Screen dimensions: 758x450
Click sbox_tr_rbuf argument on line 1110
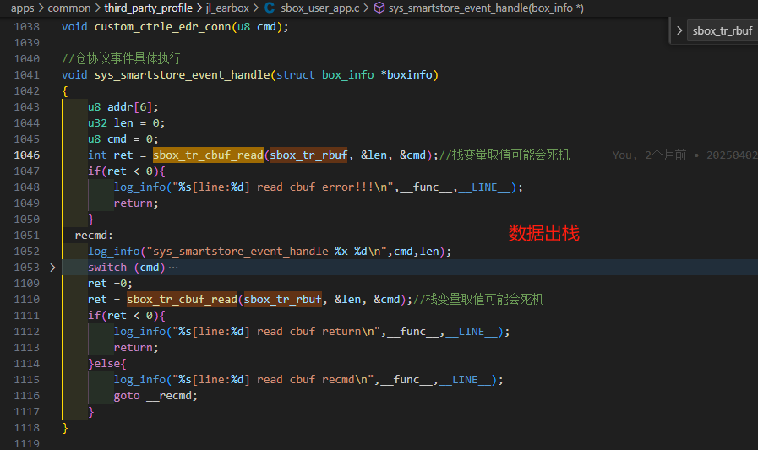283,300
